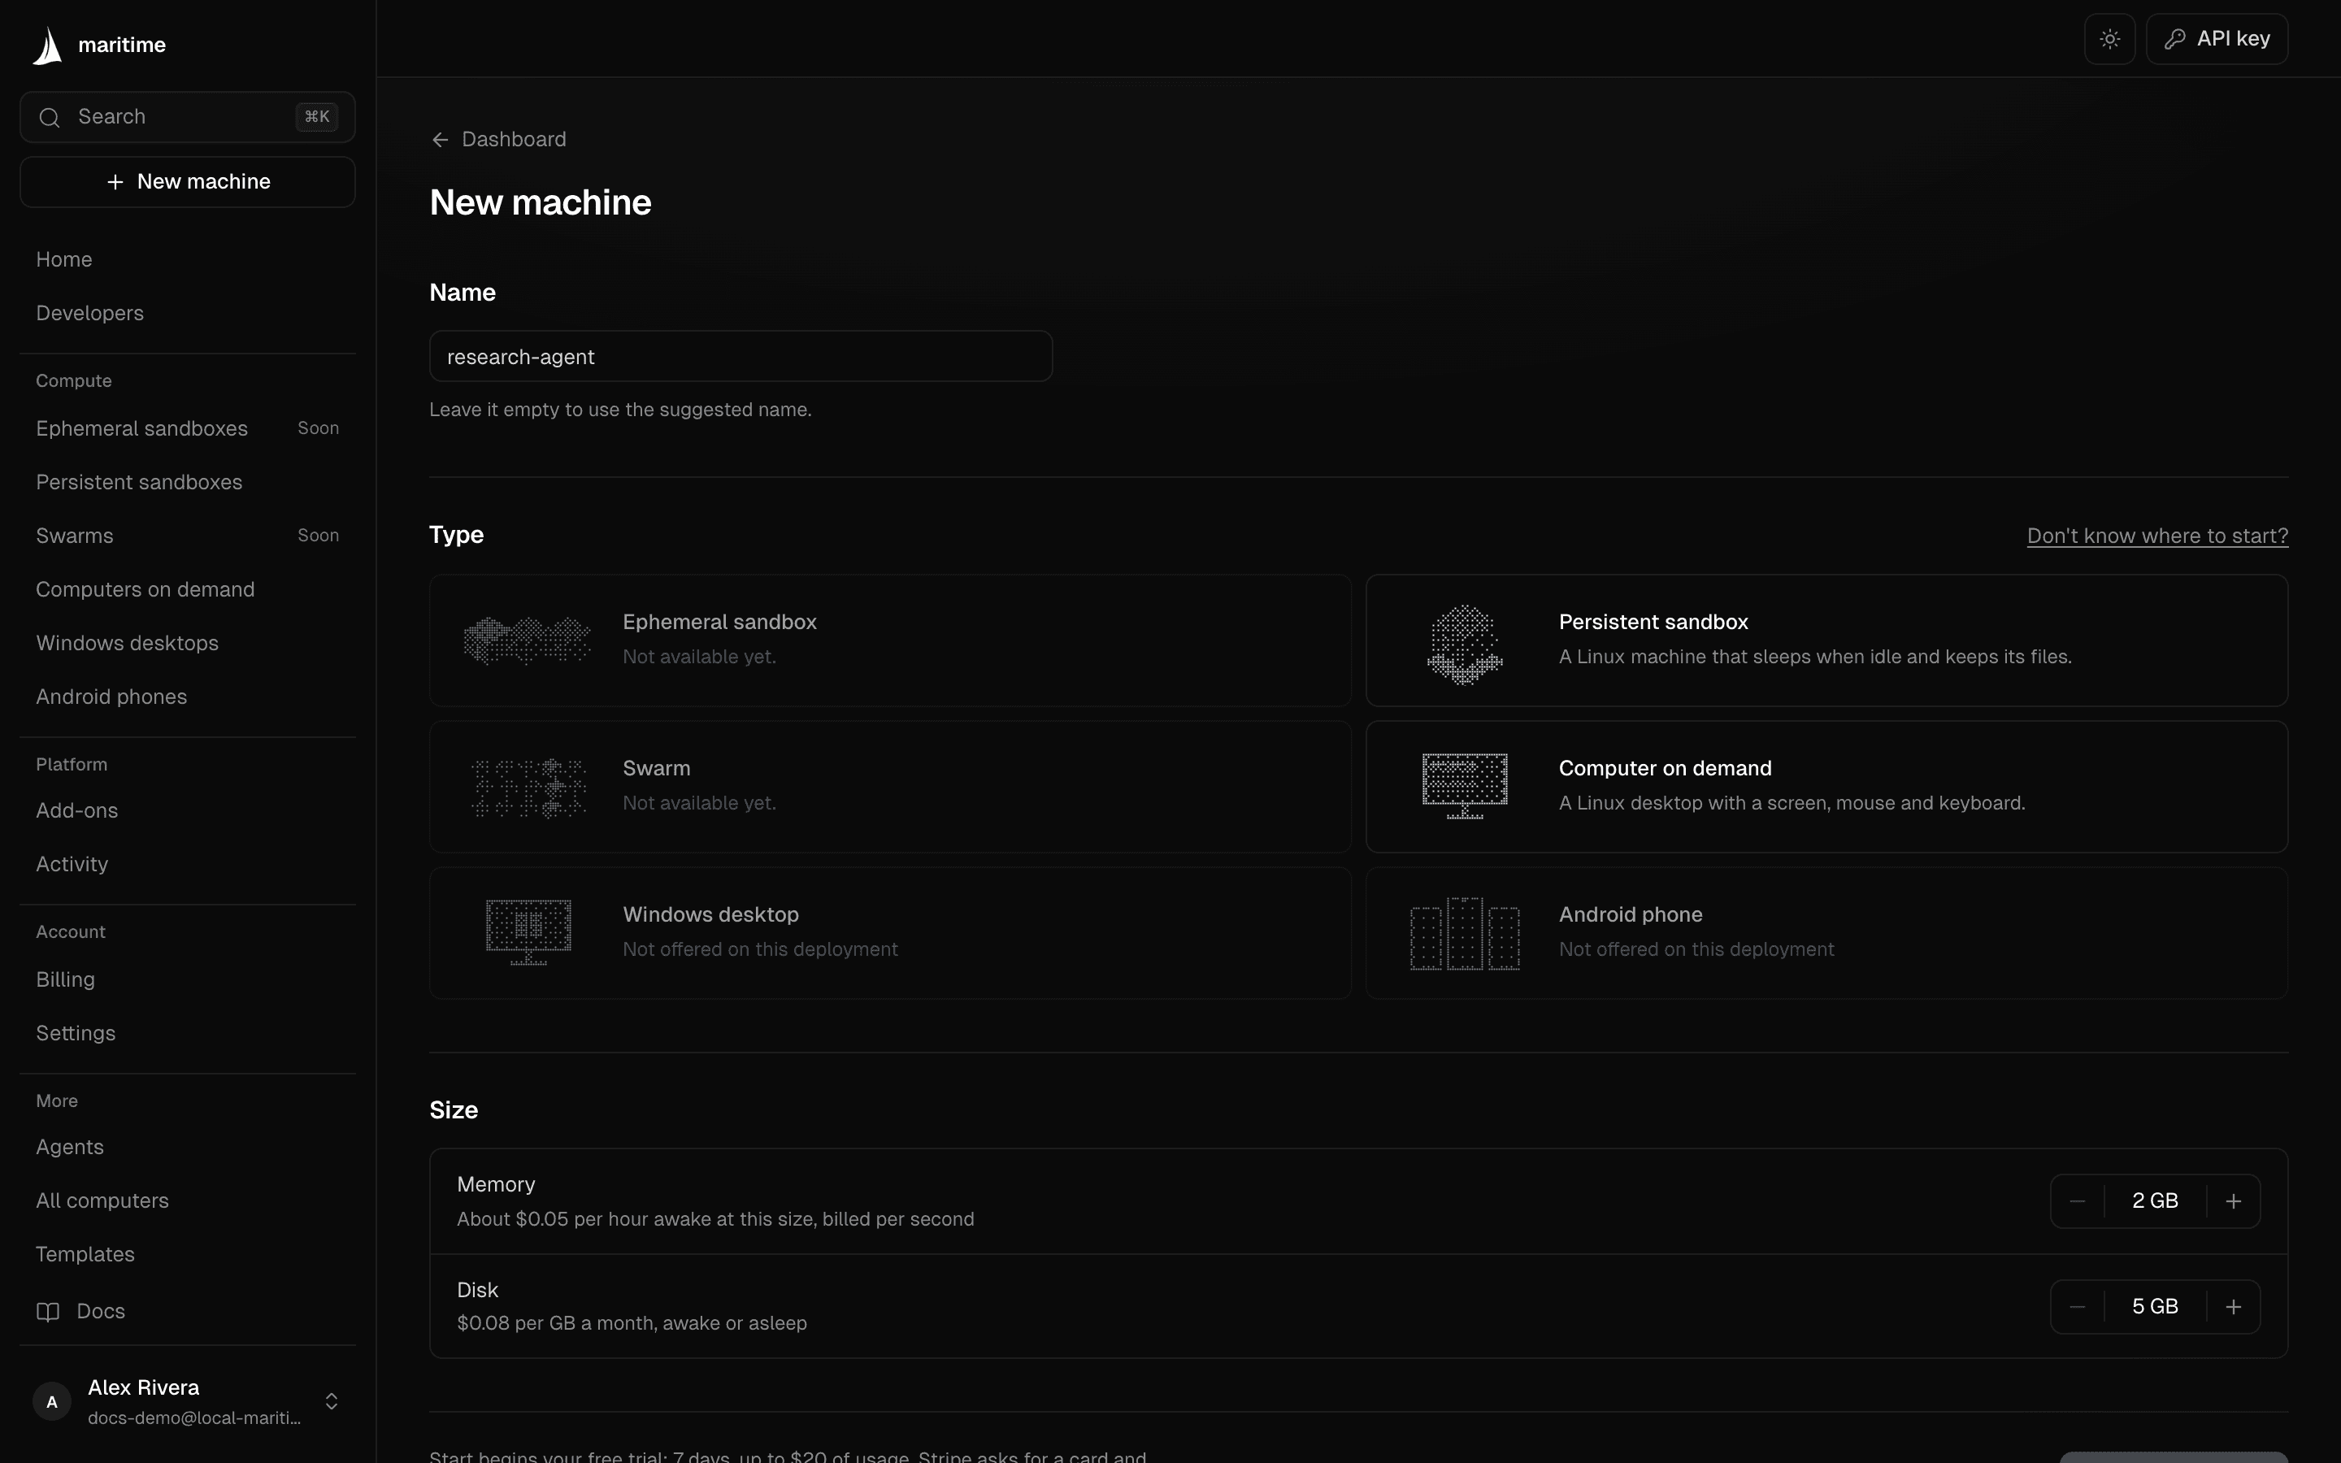The width and height of the screenshot is (2341, 1463).
Task: Click the Android phone dotted icon
Action: pyautogui.click(x=1465, y=934)
